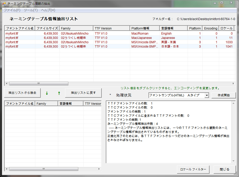Click TTF Version header in upper list
Viewport: 239px width, 177px height.
coord(112,28)
